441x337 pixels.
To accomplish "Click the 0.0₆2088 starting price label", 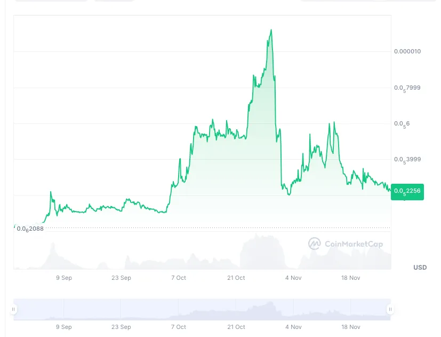I will (30, 229).
